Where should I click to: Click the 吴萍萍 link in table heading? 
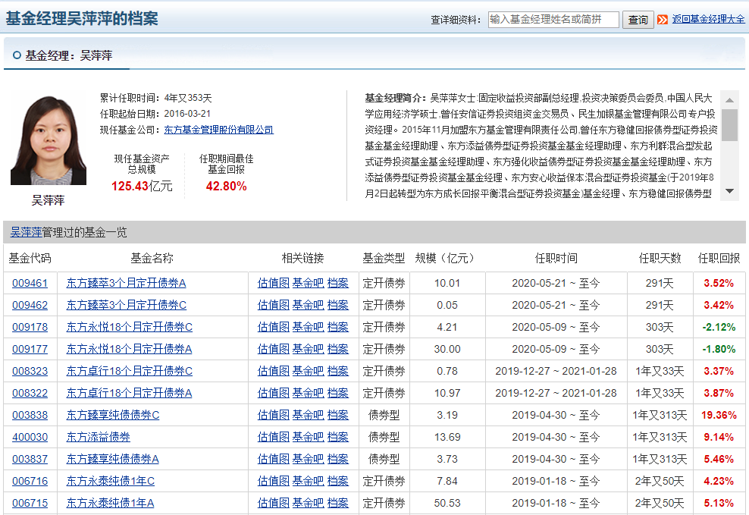click(26, 232)
